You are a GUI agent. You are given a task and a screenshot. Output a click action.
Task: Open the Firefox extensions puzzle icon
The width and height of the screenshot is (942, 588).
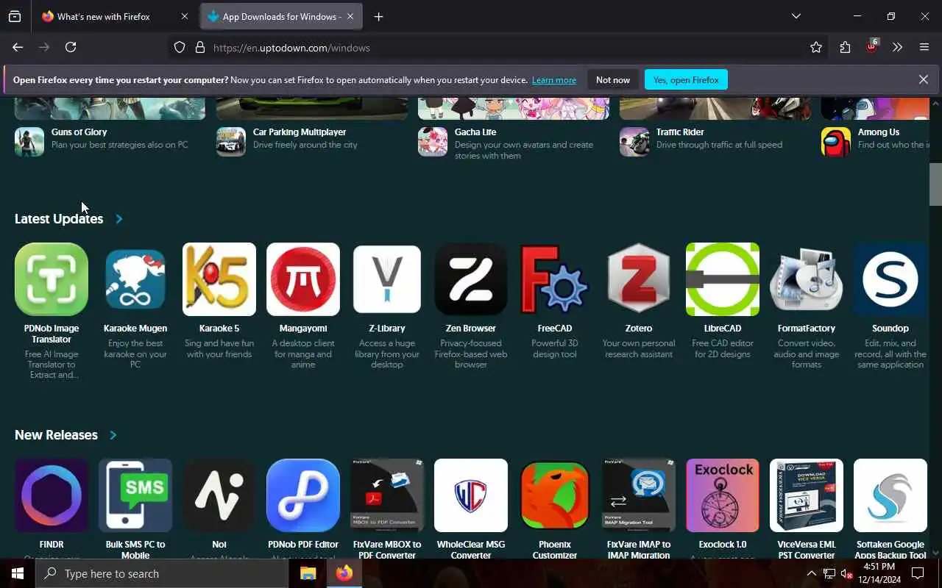point(845,47)
